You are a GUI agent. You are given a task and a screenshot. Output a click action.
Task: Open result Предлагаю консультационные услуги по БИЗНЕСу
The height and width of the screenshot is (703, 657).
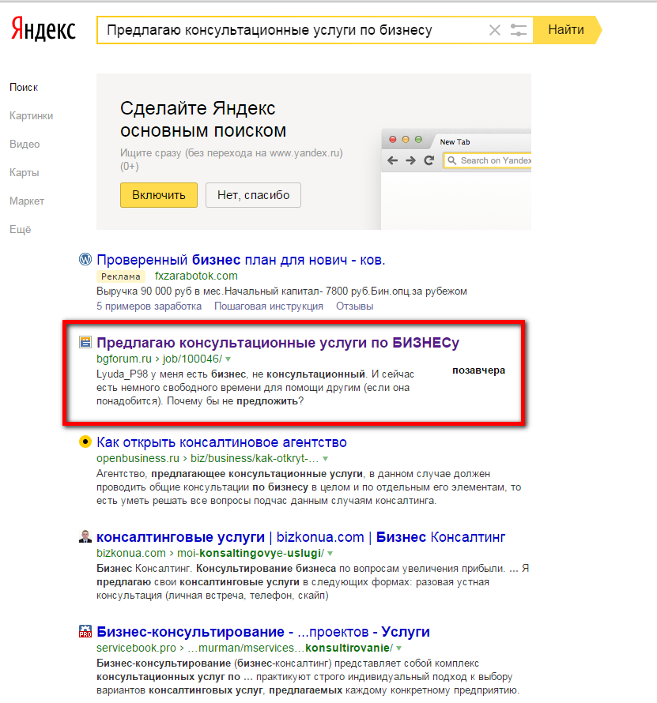click(x=278, y=343)
